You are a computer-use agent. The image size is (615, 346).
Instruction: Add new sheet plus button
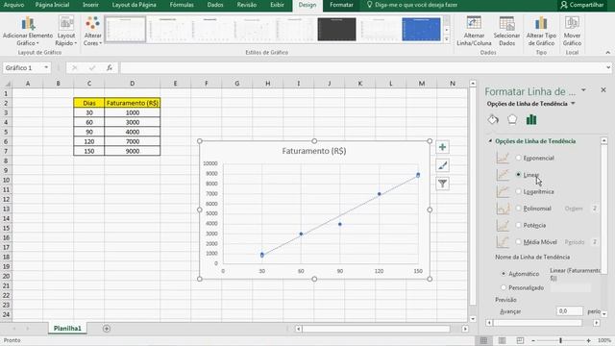tap(107, 329)
